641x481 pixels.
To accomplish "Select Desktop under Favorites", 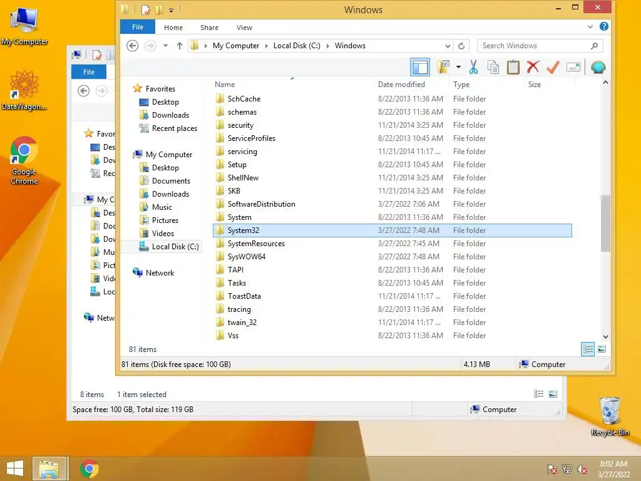I will coord(159,102).
